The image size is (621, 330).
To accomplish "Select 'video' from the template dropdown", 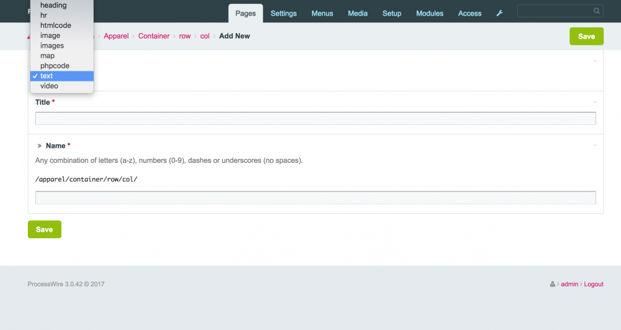I will point(49,86).
